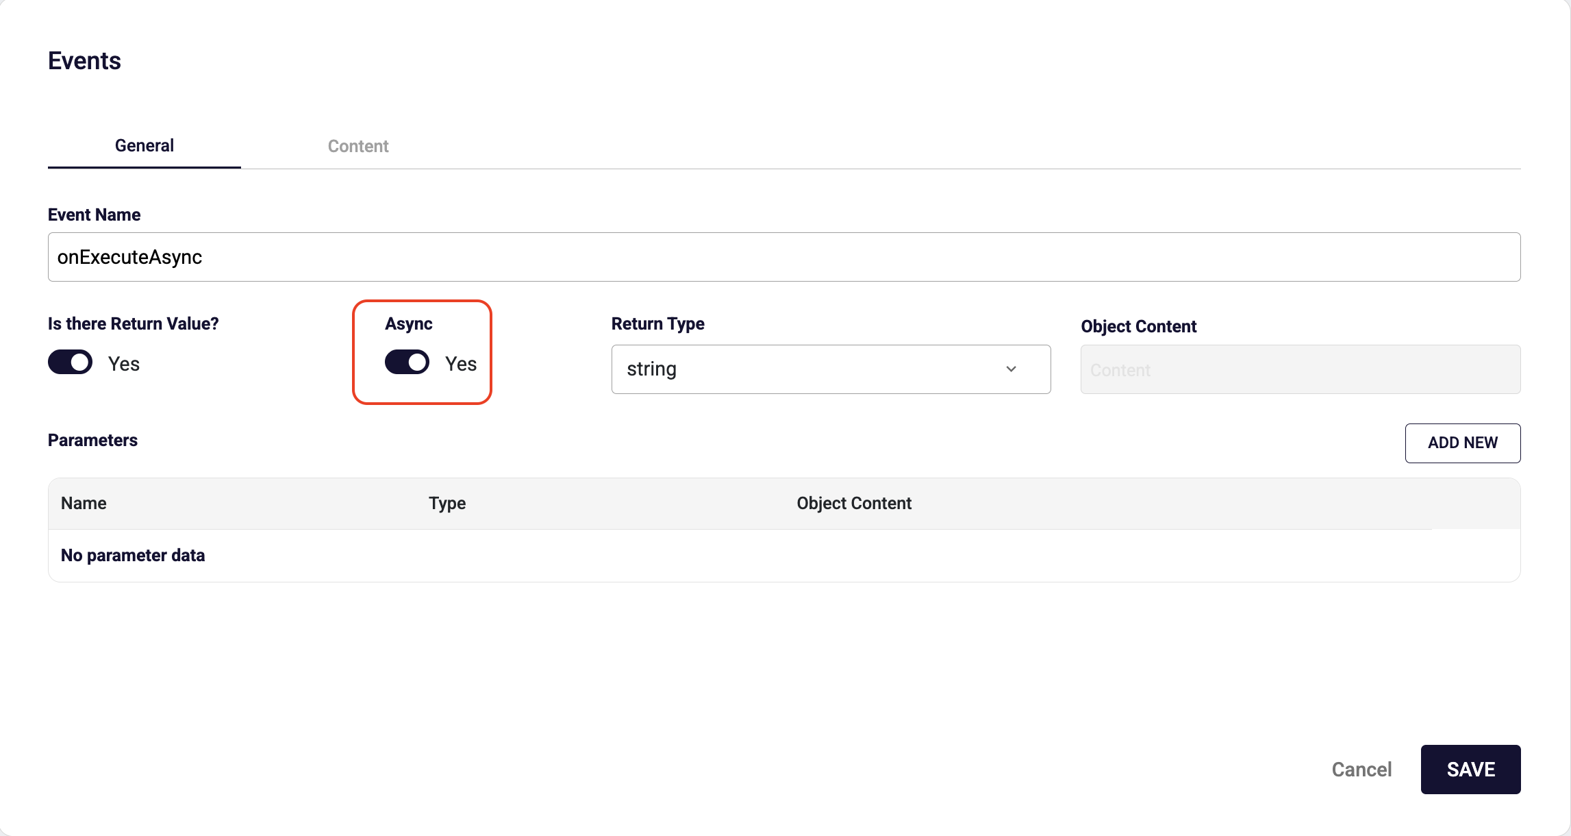
Task: Select the General tab
Action: [144, 145]
